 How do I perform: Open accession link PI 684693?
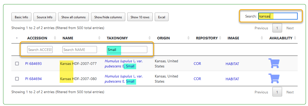coord(33,64)
